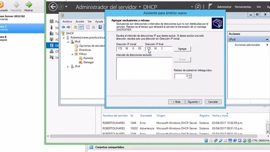Click the hard disk status icon in VirtualBox
The height and width of the screenshot is (152, 270).
click(206, 141)
